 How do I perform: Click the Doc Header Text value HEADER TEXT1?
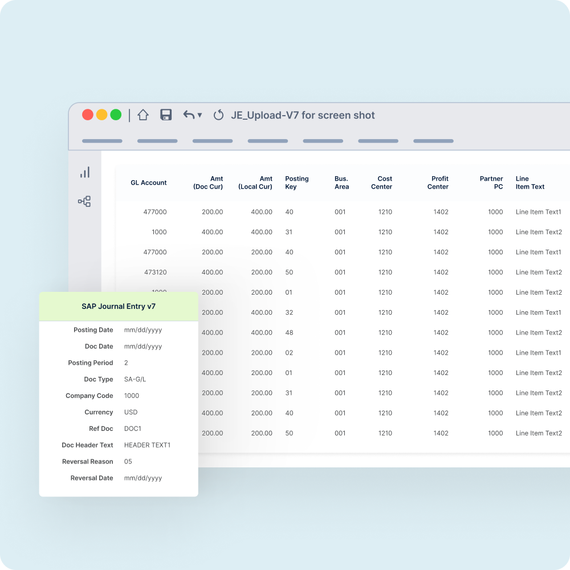click(x=147, y=445)
